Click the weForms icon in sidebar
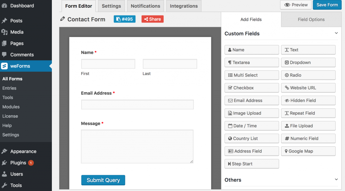Screen dimensions: 345x191 coord(4,66)
